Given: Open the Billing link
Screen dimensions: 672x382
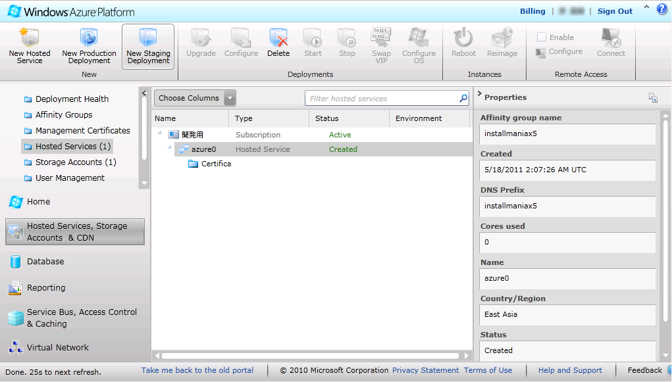Looking at the screenshot, I should pyautogui.click(x=532, y=11).
